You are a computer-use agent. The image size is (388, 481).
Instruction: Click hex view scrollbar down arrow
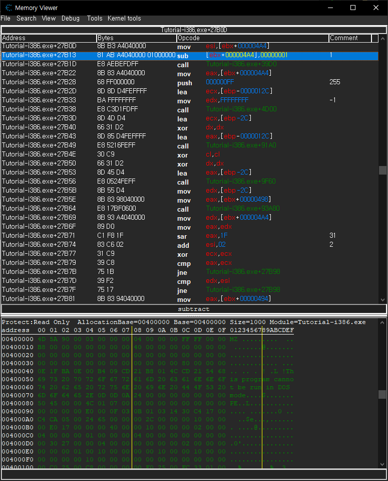click(x=382, y=464)
